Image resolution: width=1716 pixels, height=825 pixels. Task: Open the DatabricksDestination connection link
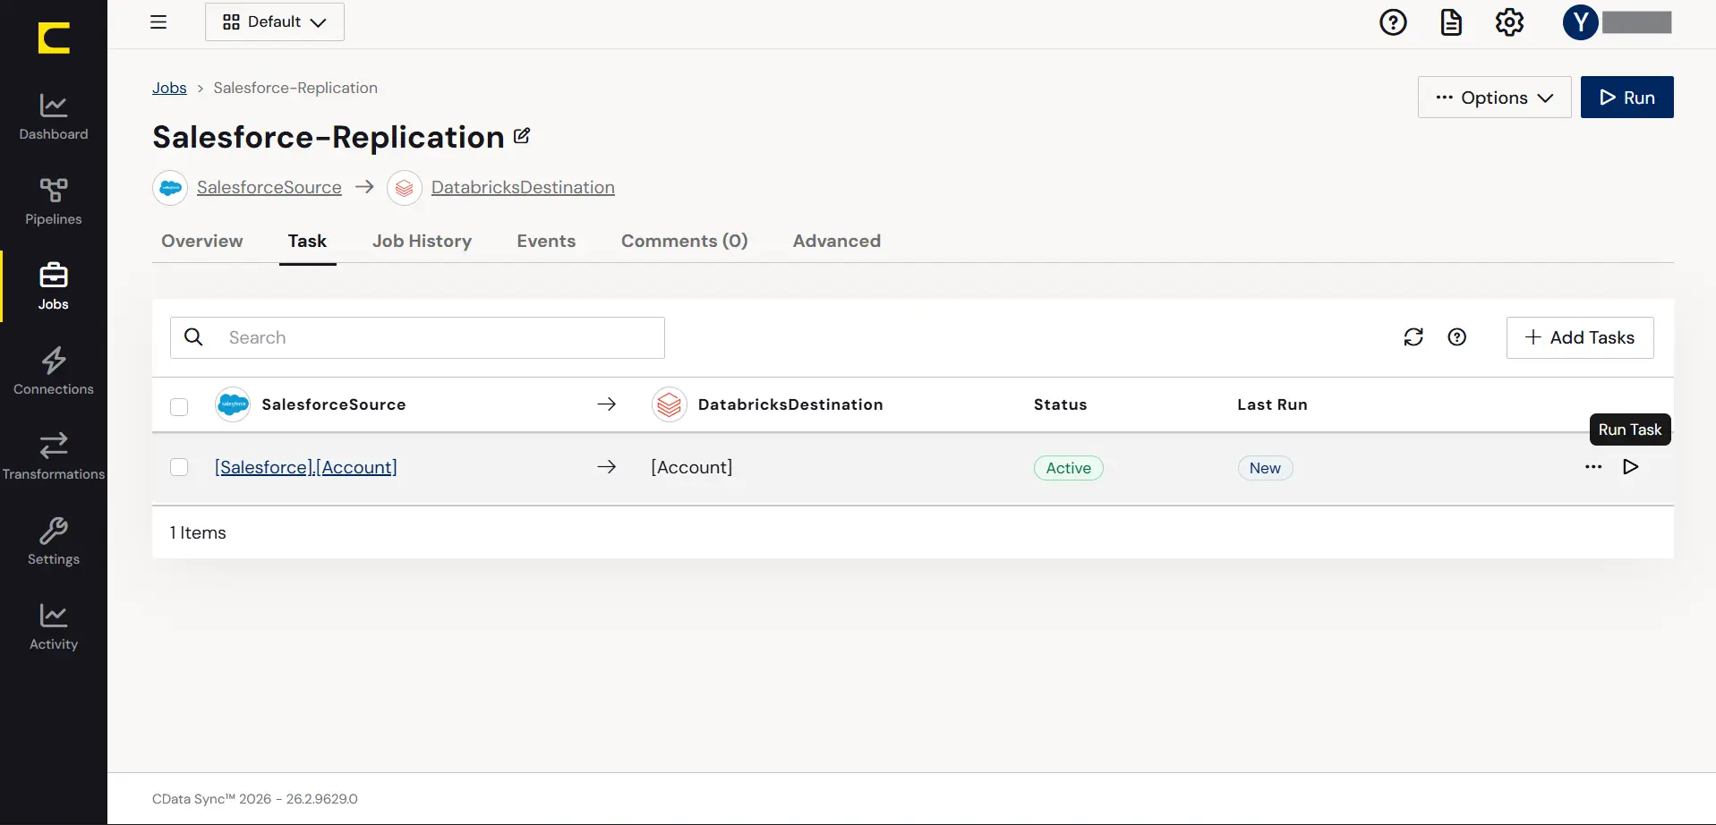pyautogui.click(x=523, y=187)
